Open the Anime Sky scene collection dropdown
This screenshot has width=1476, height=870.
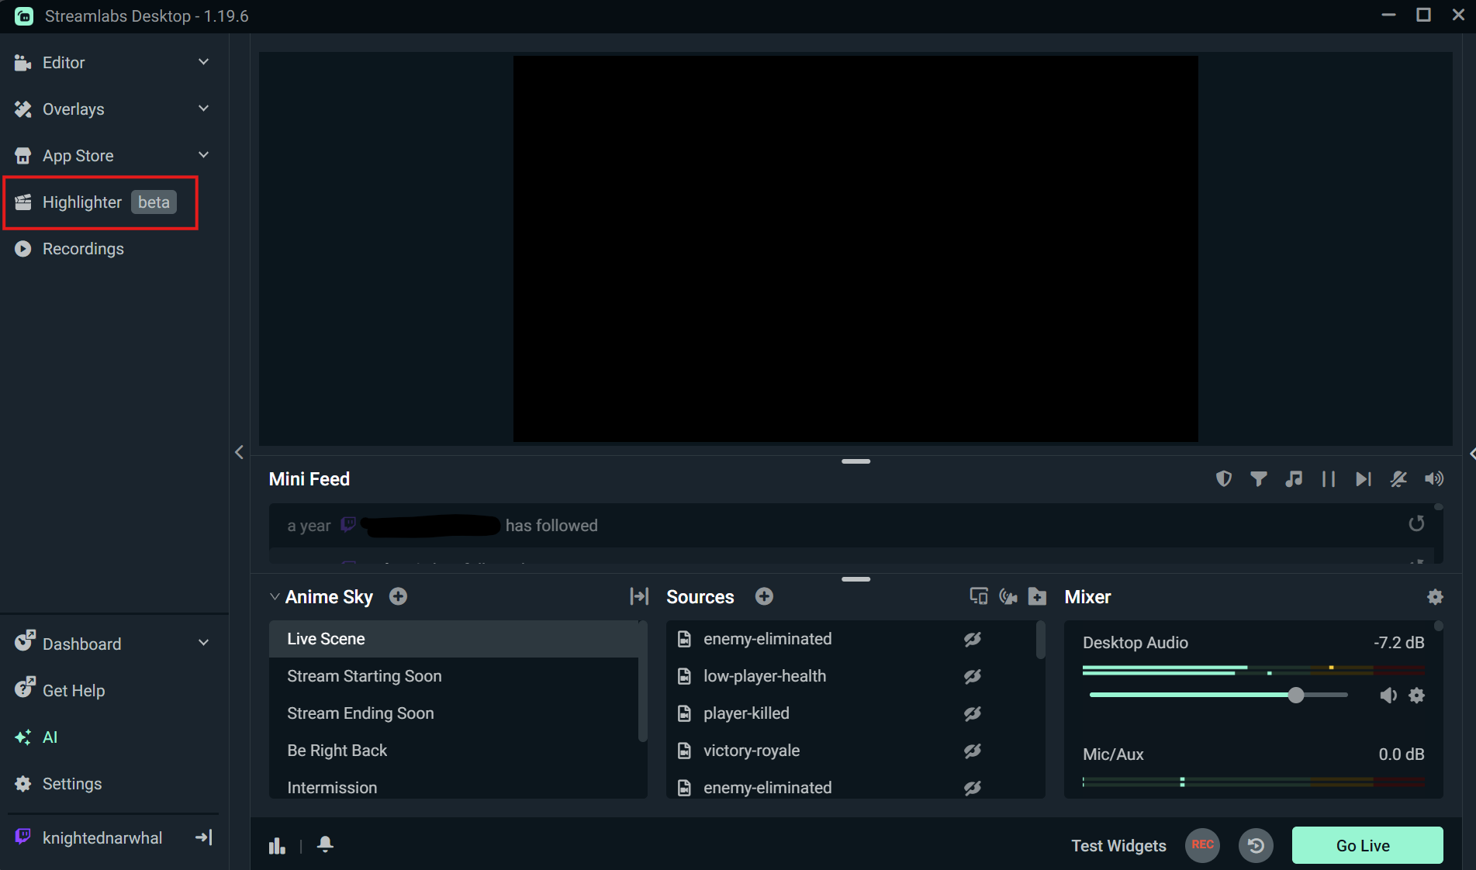pyautogui.click(x=275, y=597)
